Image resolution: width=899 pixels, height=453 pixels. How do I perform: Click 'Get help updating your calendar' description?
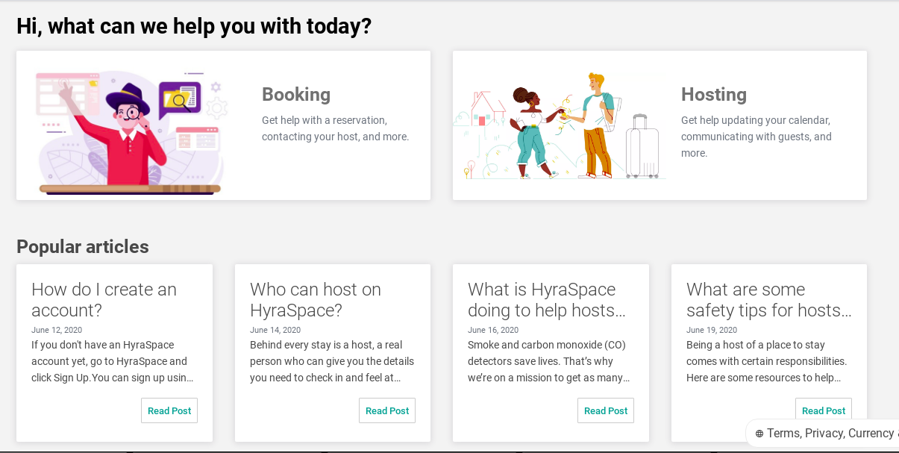point(757,137)
